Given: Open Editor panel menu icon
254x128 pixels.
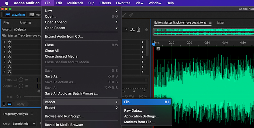Looking at the screenshot, I should pyautogui.click(x=210, y=23).
